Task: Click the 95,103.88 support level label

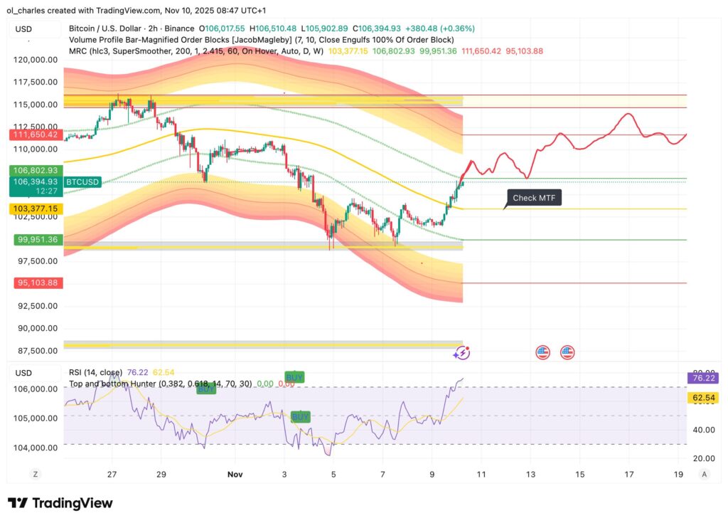Action: point(37,282)
